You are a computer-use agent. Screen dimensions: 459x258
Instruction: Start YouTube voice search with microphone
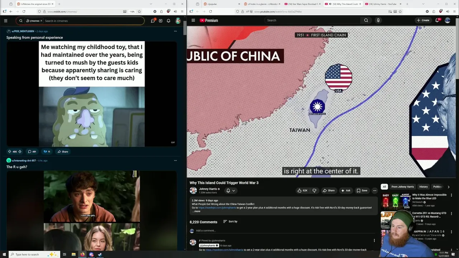(x=378, y=20)
